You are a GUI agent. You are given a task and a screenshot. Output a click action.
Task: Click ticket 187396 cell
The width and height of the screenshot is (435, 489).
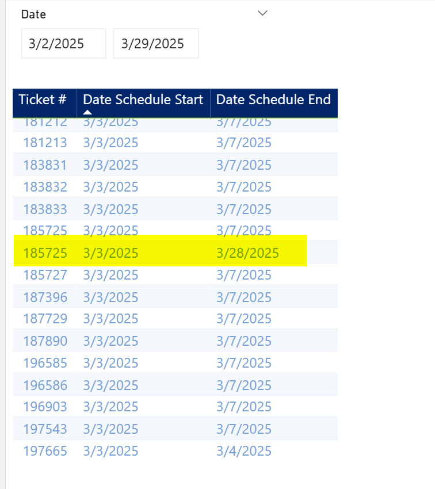[x=45, y=297]
